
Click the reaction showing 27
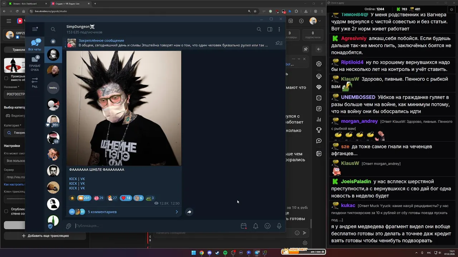pos(112,198)
